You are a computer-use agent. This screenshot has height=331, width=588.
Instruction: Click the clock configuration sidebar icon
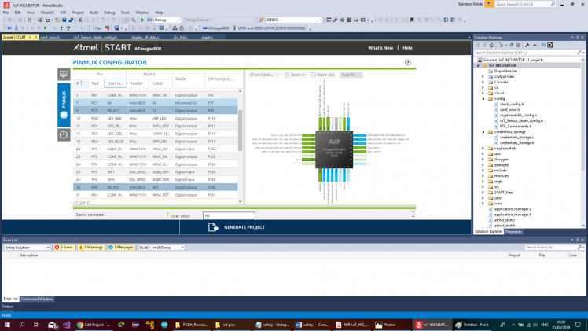pyautogui.click(x=64, y=134)
